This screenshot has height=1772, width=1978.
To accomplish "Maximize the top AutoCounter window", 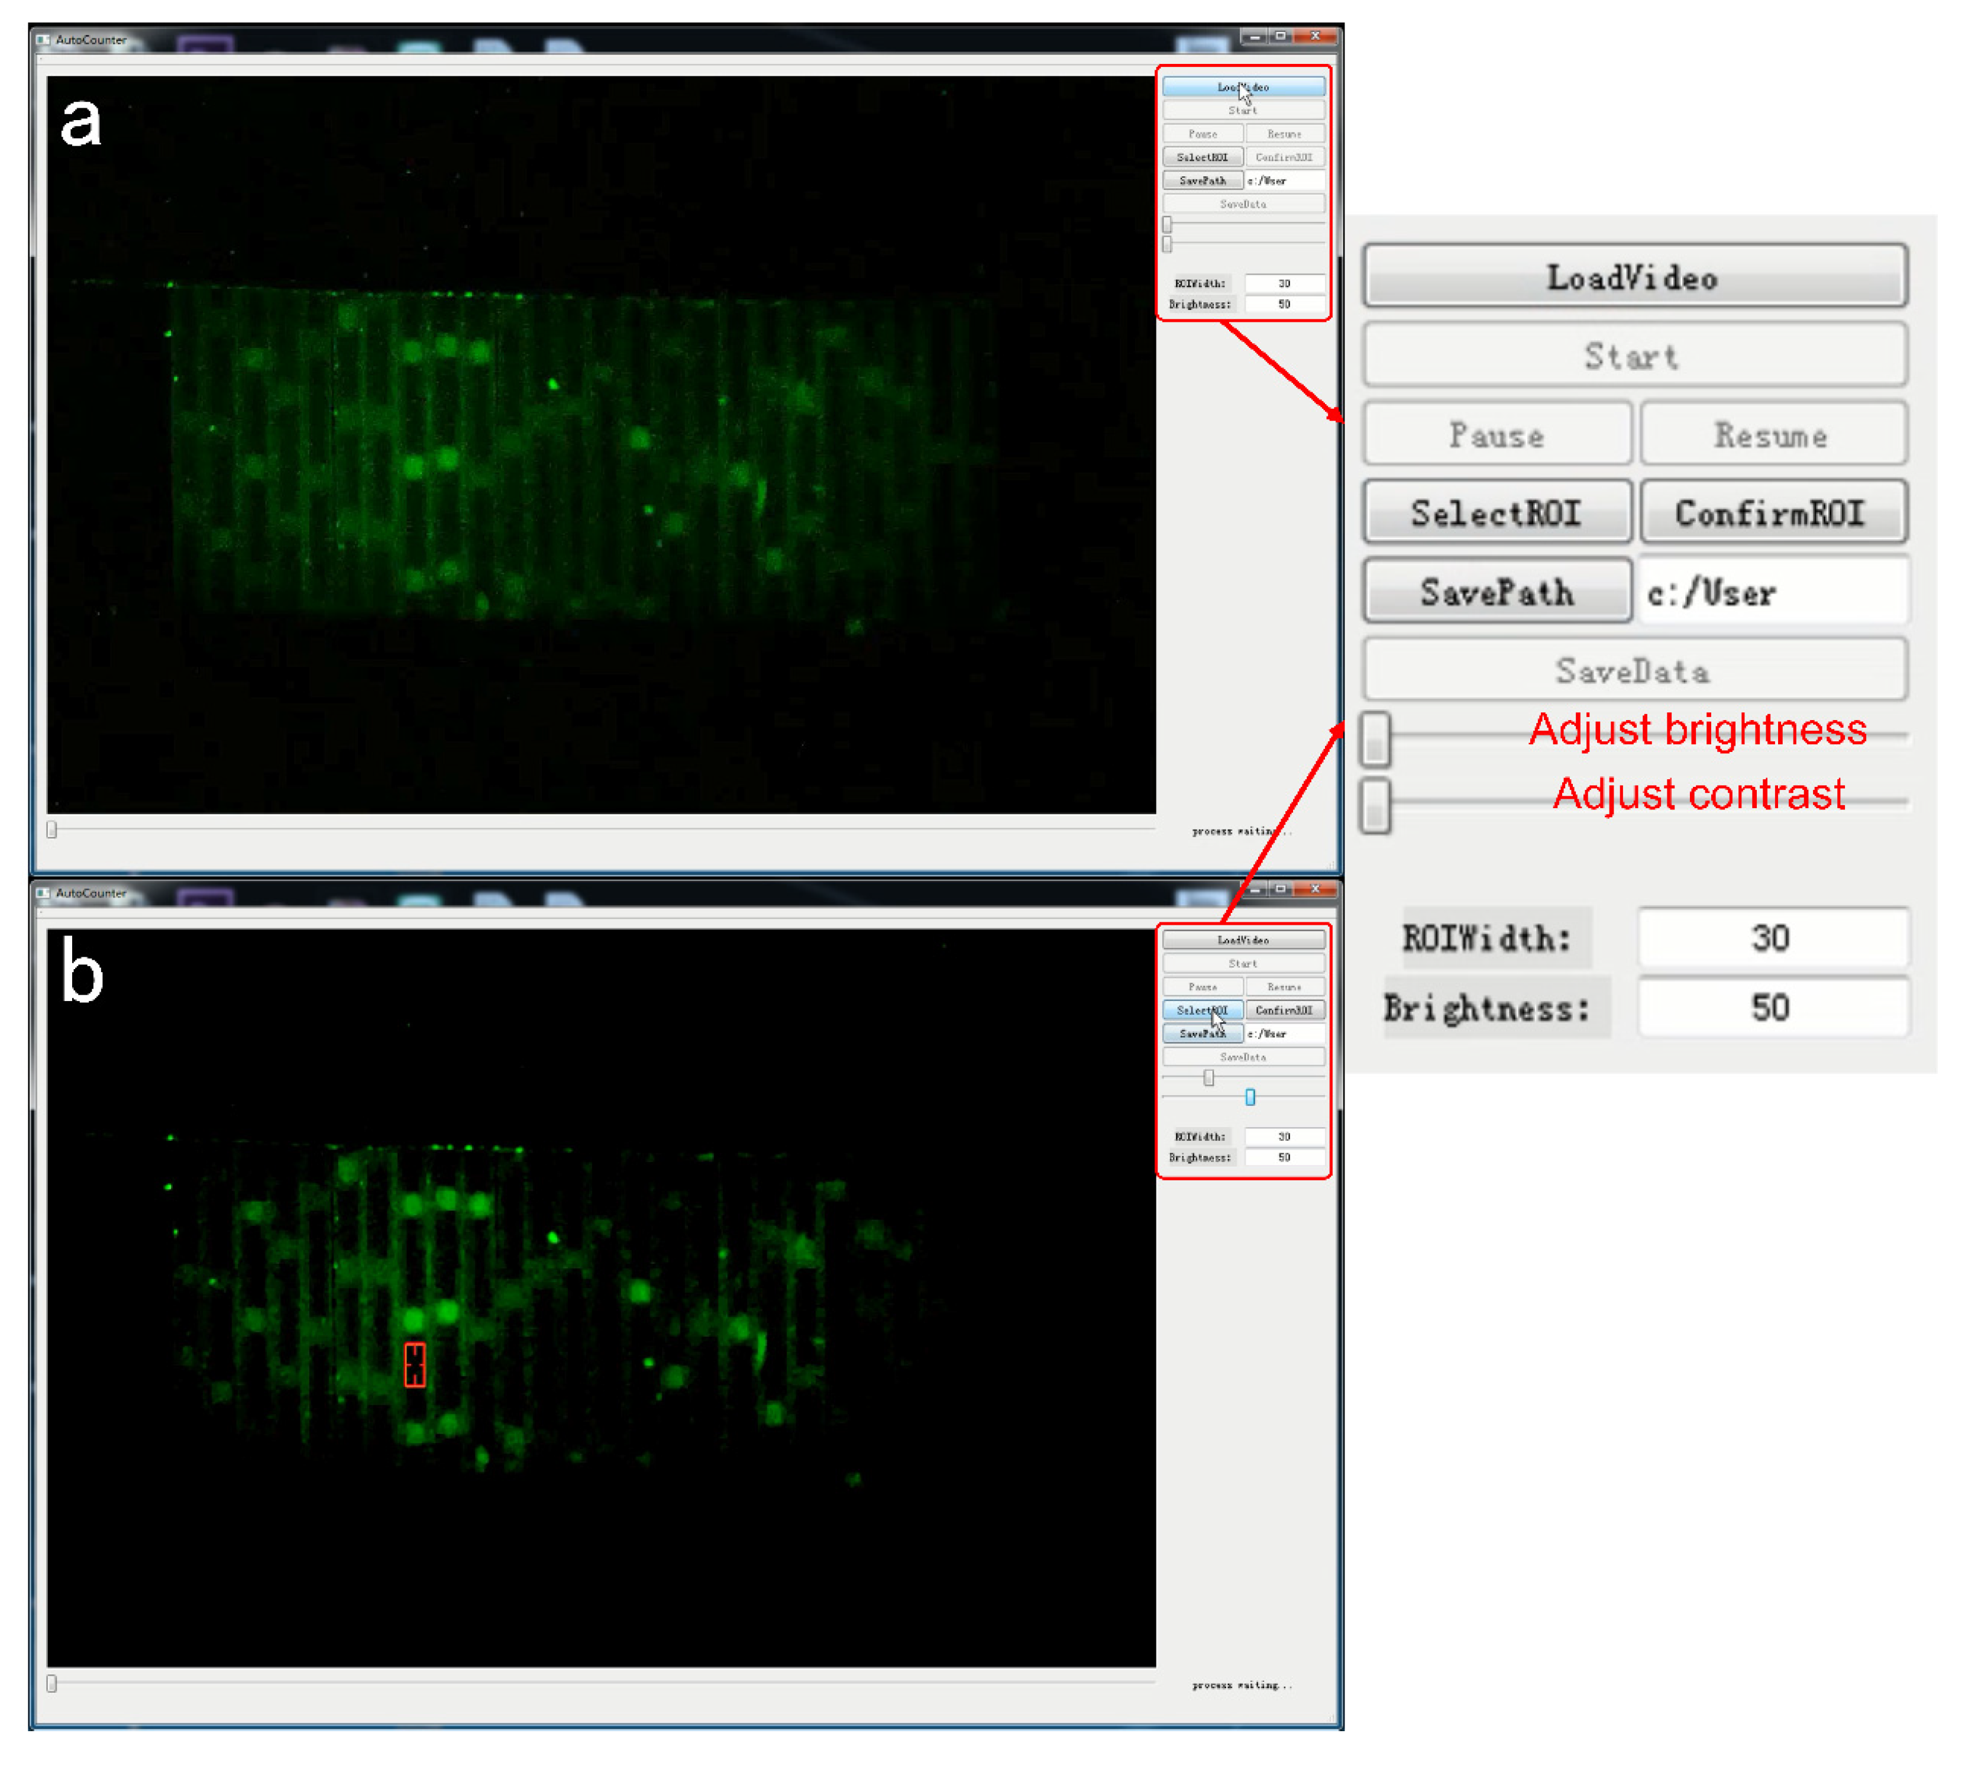I will point(1281,36).
